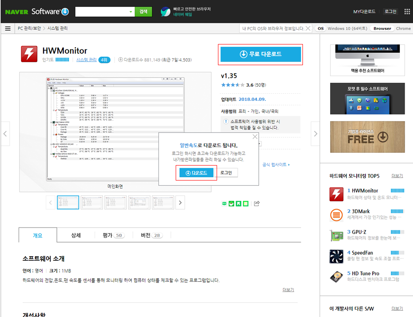413x317 pixels.
Task: Select the first highlighted screenshot thumbnail
Action: 68,203
